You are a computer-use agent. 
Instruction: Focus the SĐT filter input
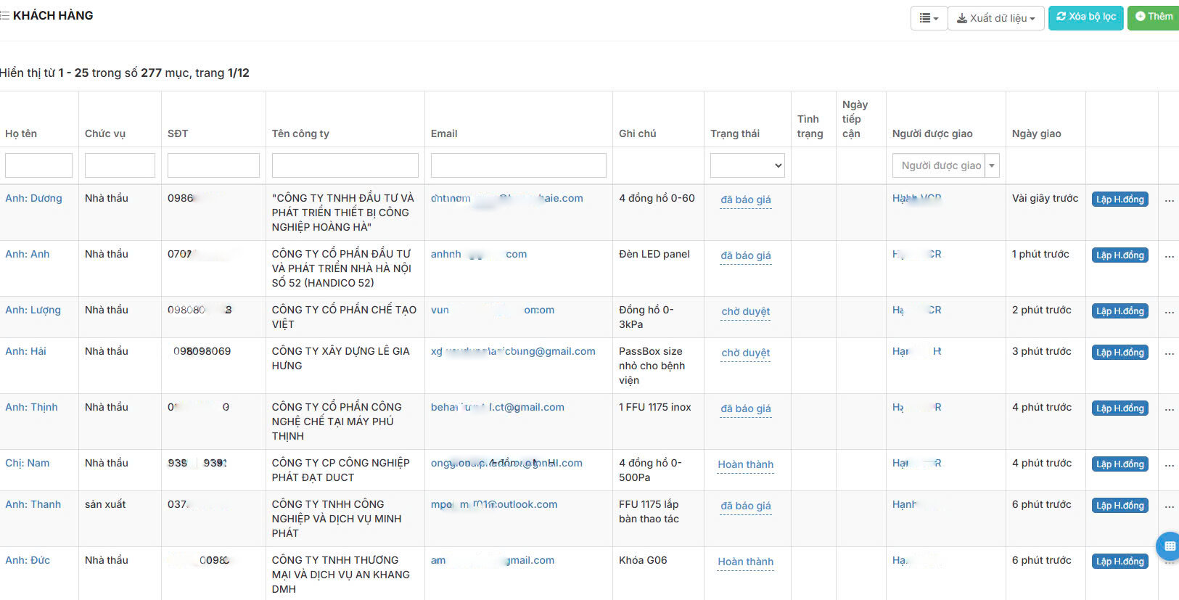click(x=213, y=165)
